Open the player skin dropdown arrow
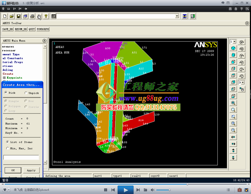This screenshot has width=251, height=194. pos(9,190)
